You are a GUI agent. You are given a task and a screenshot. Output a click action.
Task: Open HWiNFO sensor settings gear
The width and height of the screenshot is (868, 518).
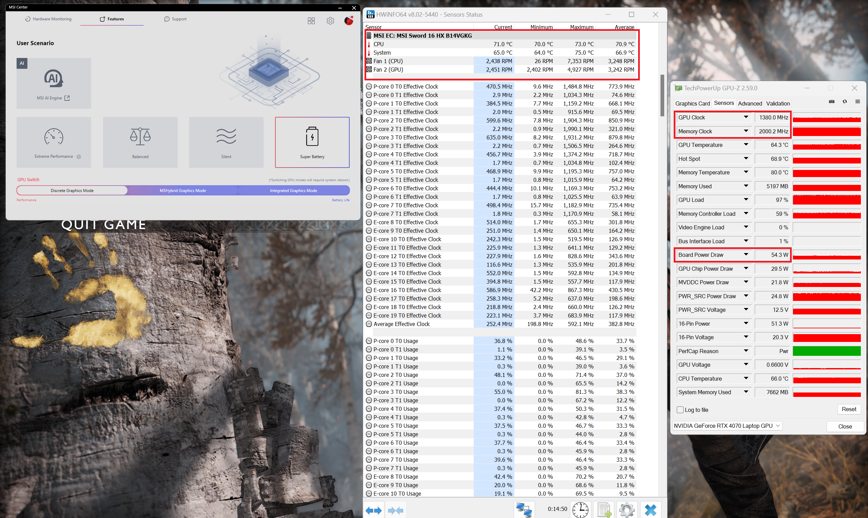(627, 510)
